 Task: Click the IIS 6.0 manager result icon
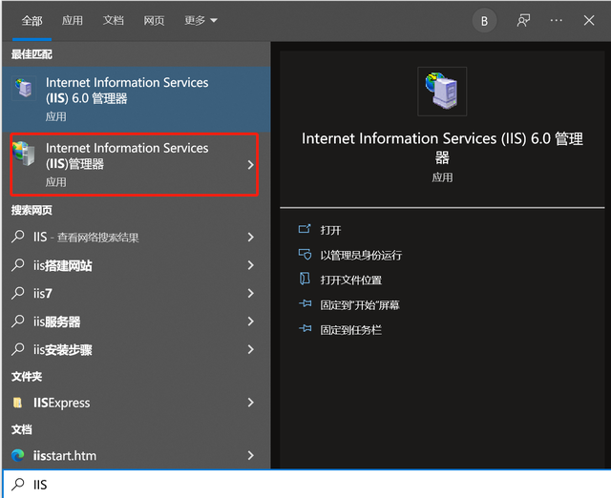pos(24,88)
